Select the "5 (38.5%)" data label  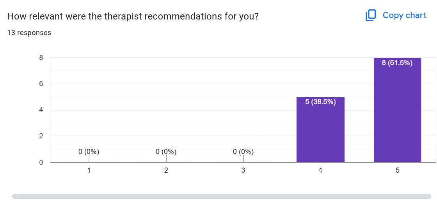320,102
